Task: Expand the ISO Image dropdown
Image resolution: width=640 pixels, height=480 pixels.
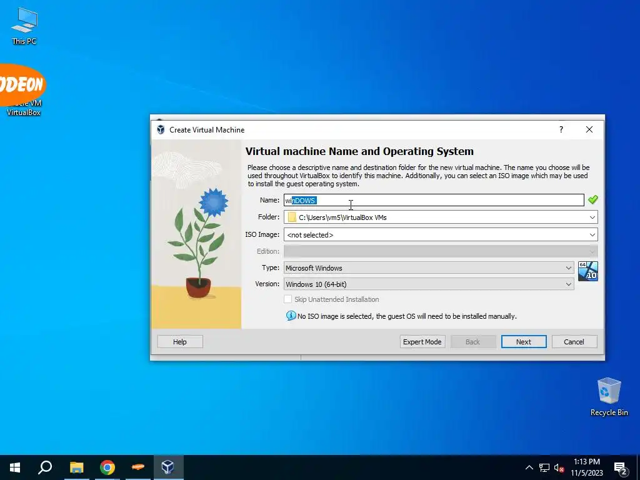Action: click(592, 235)
